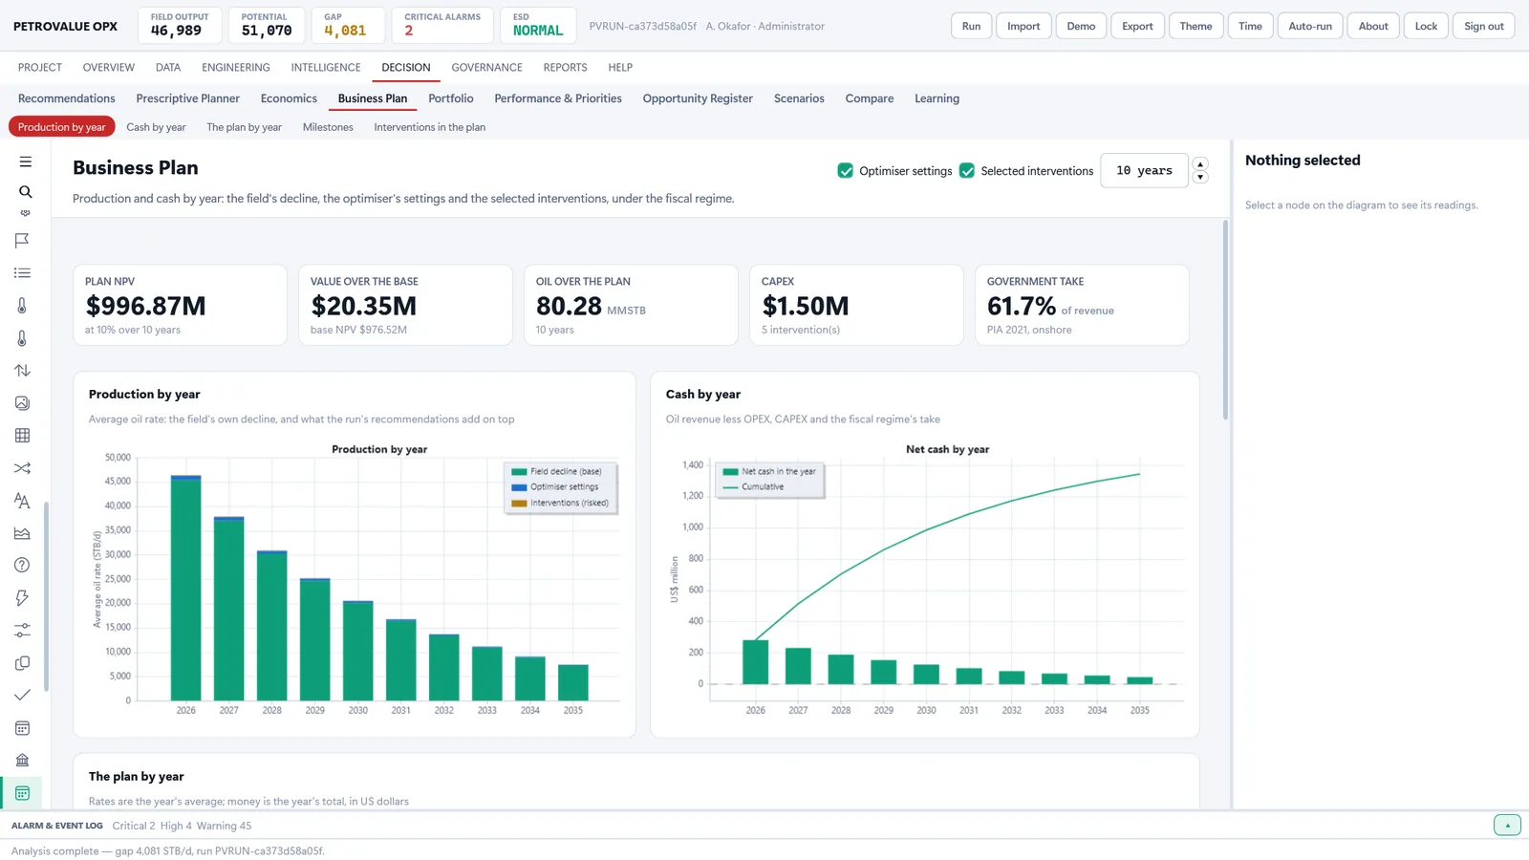Click the Export button

pos(1137,26)
